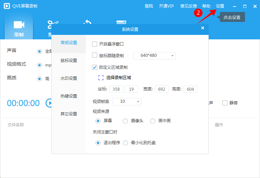
Task: Close the QVE屏幕录制 main window
Action: 255,6
